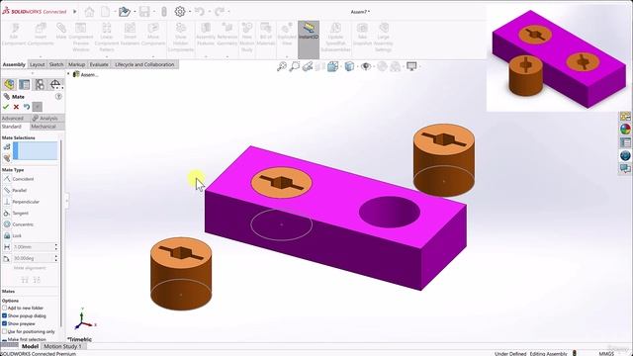
Task: Cancel the mate with red X
Action: (16, 107)
